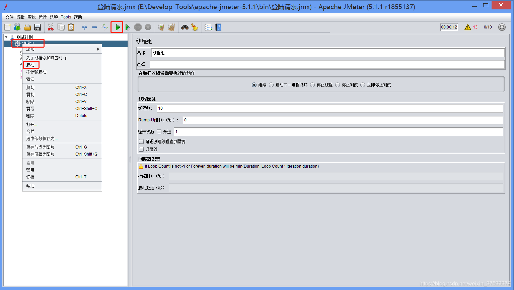This screenshot has width=514, height=290.
Task: Click the 注释 input field
Action: (x=327, y=64)
